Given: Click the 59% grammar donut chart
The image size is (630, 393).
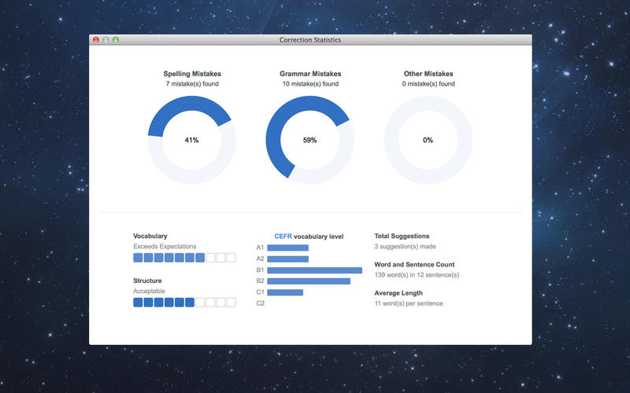Looking at the screenshot, I should pos(309,140).
